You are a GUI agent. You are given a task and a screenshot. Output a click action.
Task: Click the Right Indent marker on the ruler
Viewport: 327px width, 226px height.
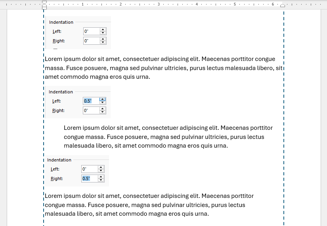point(283,6)
